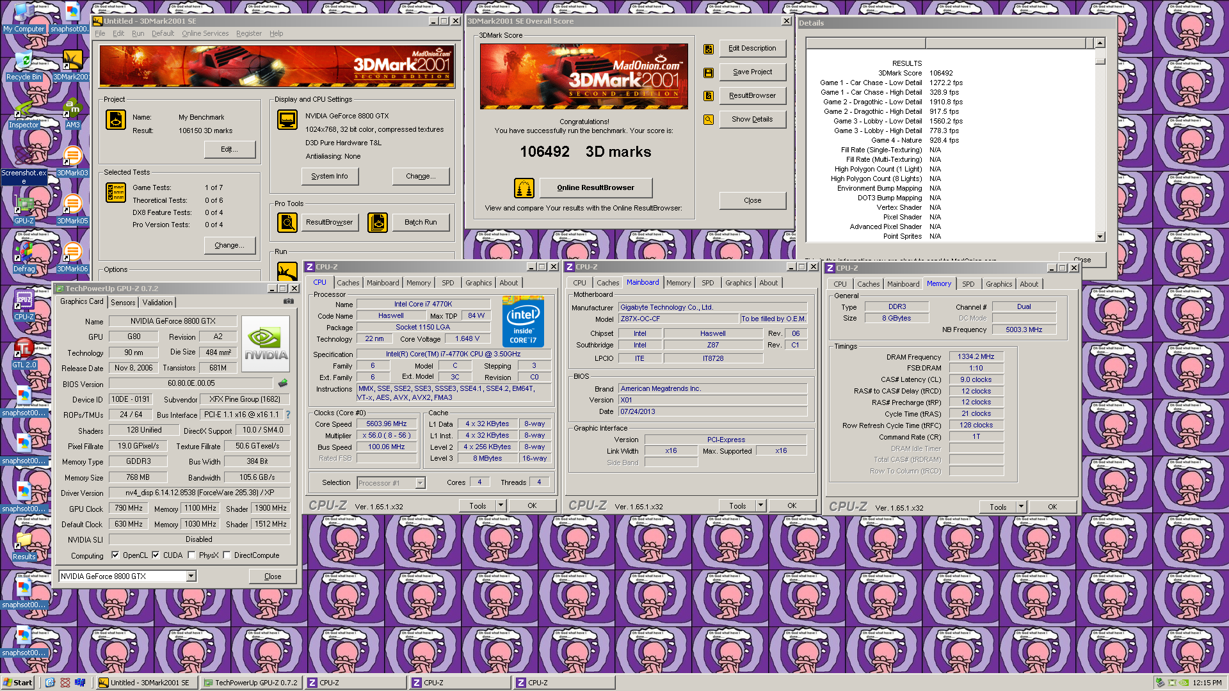Expand Tools dropdown arrow in CPU-Z CPU window
The width and height of the screenshot is (1229, 691).
tap(501, 505)
